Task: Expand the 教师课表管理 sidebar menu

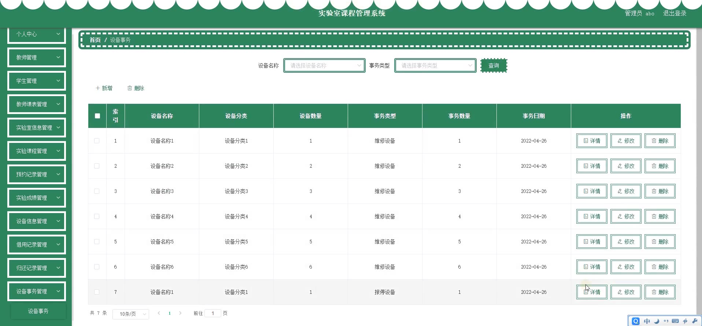Action: pyautogui.click(x=37, y=104)
